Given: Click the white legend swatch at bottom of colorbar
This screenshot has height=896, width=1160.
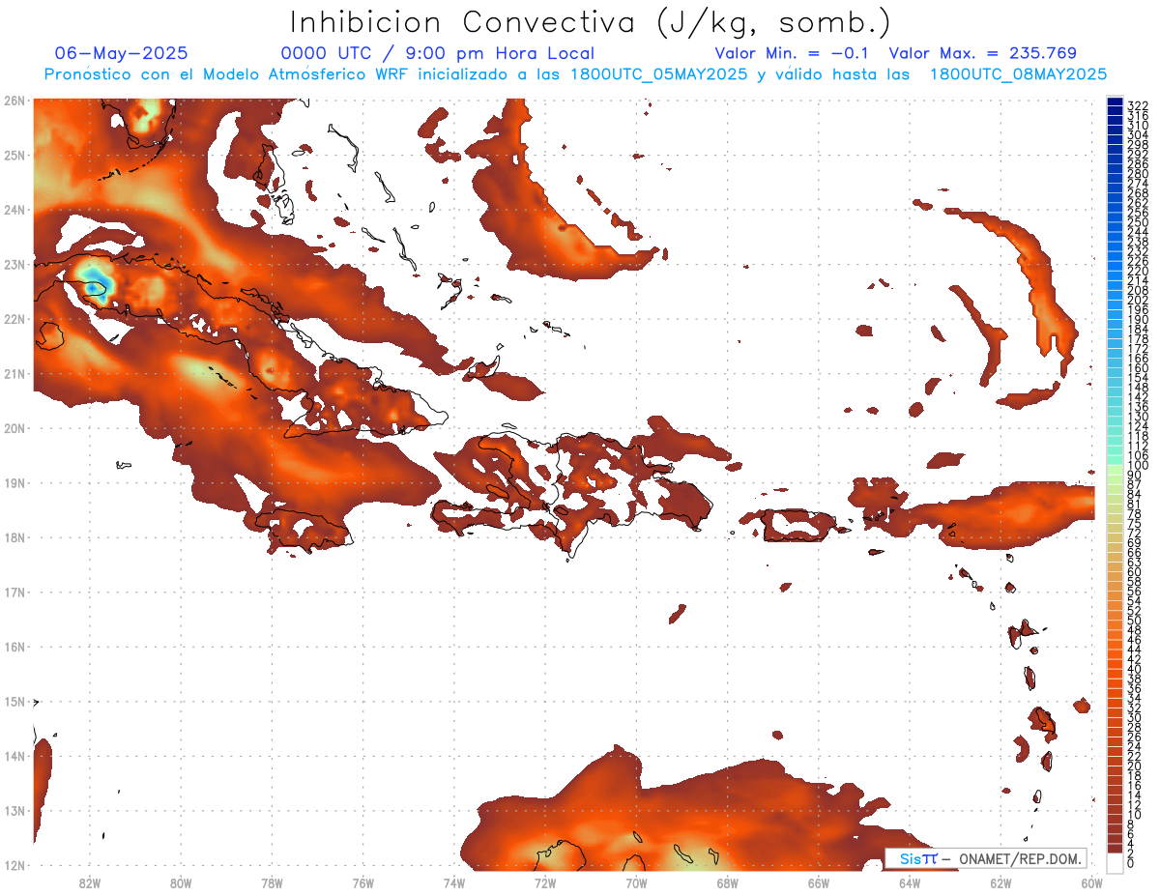Looking at the screenshot, I should (x=1115, y=862).
